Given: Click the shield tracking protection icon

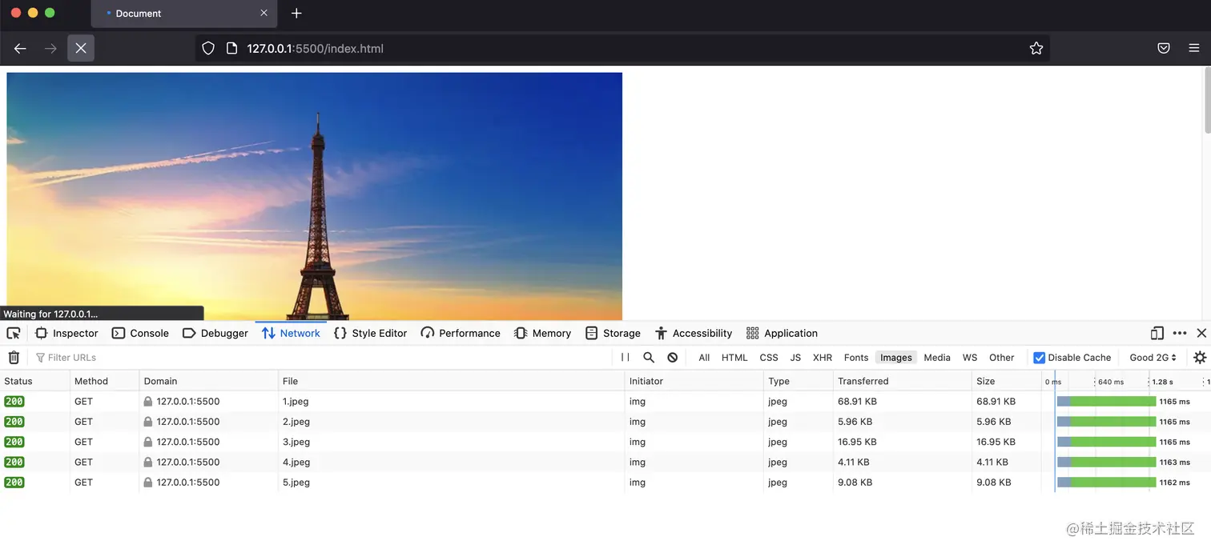Looking at the screenshot, I should (208, 48).
